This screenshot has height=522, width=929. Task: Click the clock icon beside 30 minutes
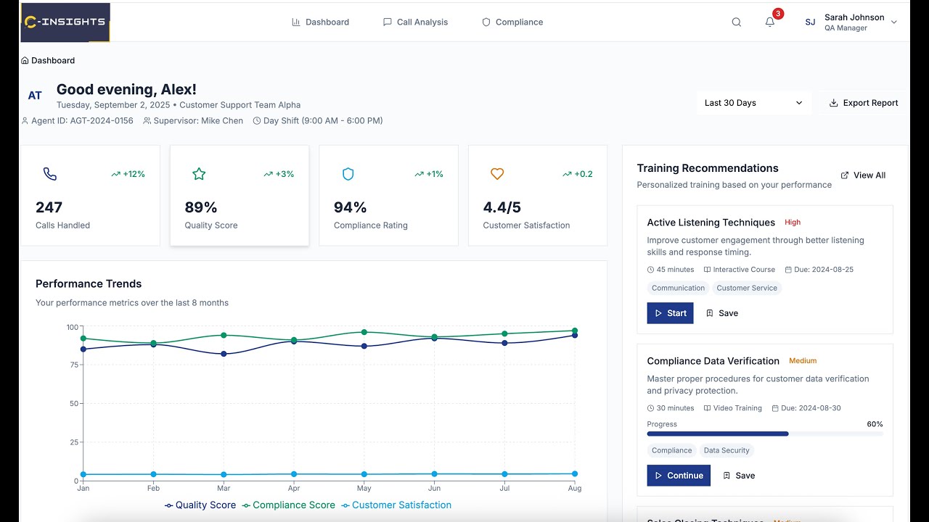coord(650,408)
